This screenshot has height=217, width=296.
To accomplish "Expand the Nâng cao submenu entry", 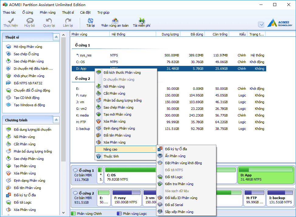I will pyautogui.click(x=126, y=149).
